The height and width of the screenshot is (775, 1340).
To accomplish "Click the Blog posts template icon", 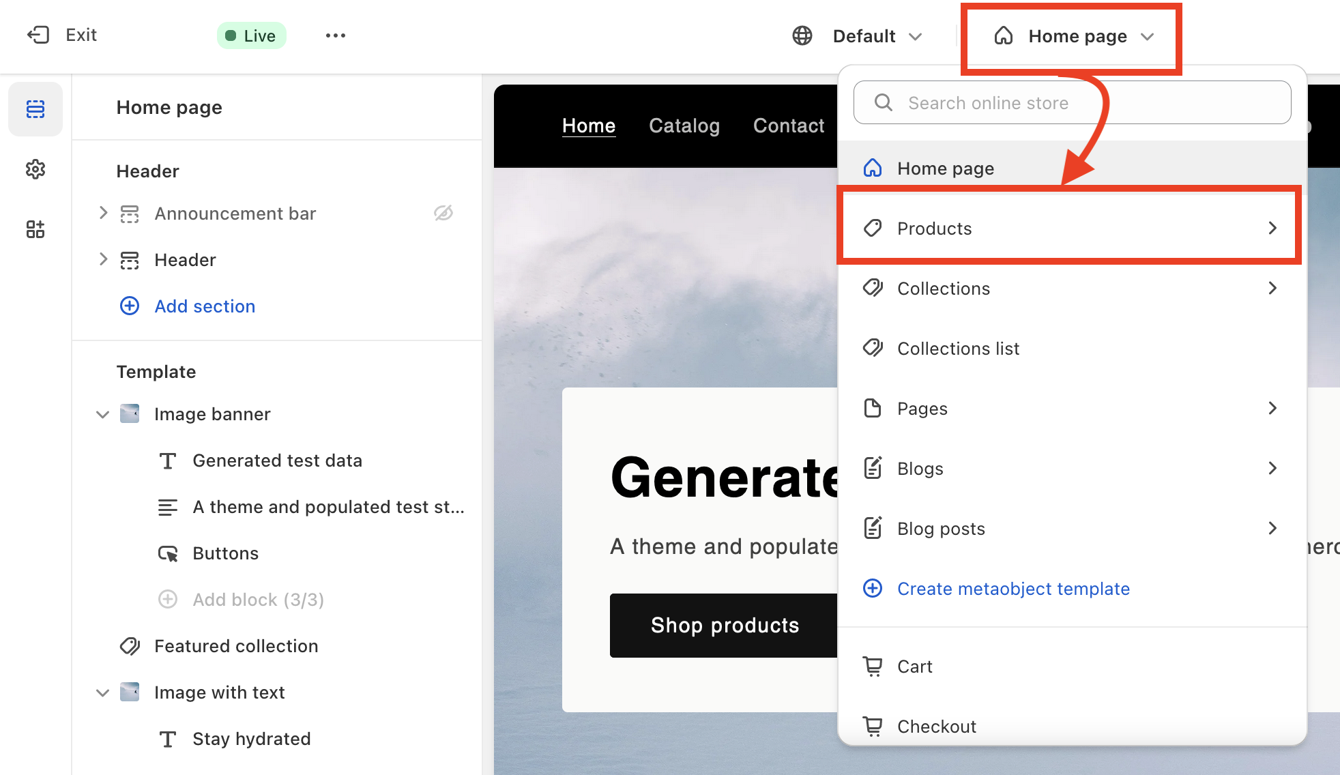I will click(873, 528).
